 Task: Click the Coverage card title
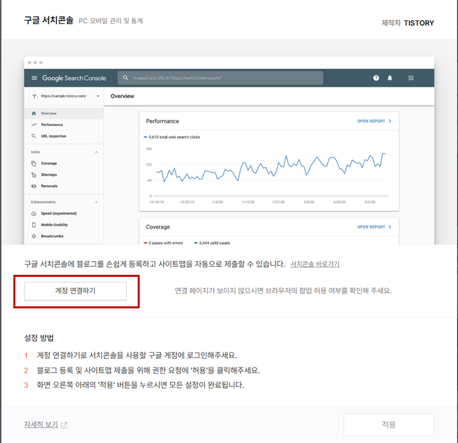pyautogui.click(x=158, y=227)
